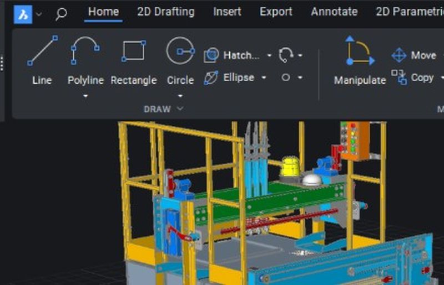444x285 pixels.
Task: Open the Annotate ribbon tab
Action: click(334, 12)
